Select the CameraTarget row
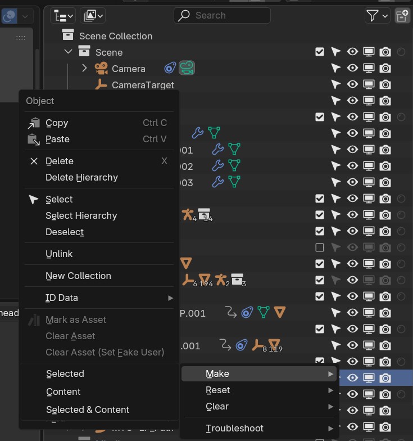 tap(143, 85)
